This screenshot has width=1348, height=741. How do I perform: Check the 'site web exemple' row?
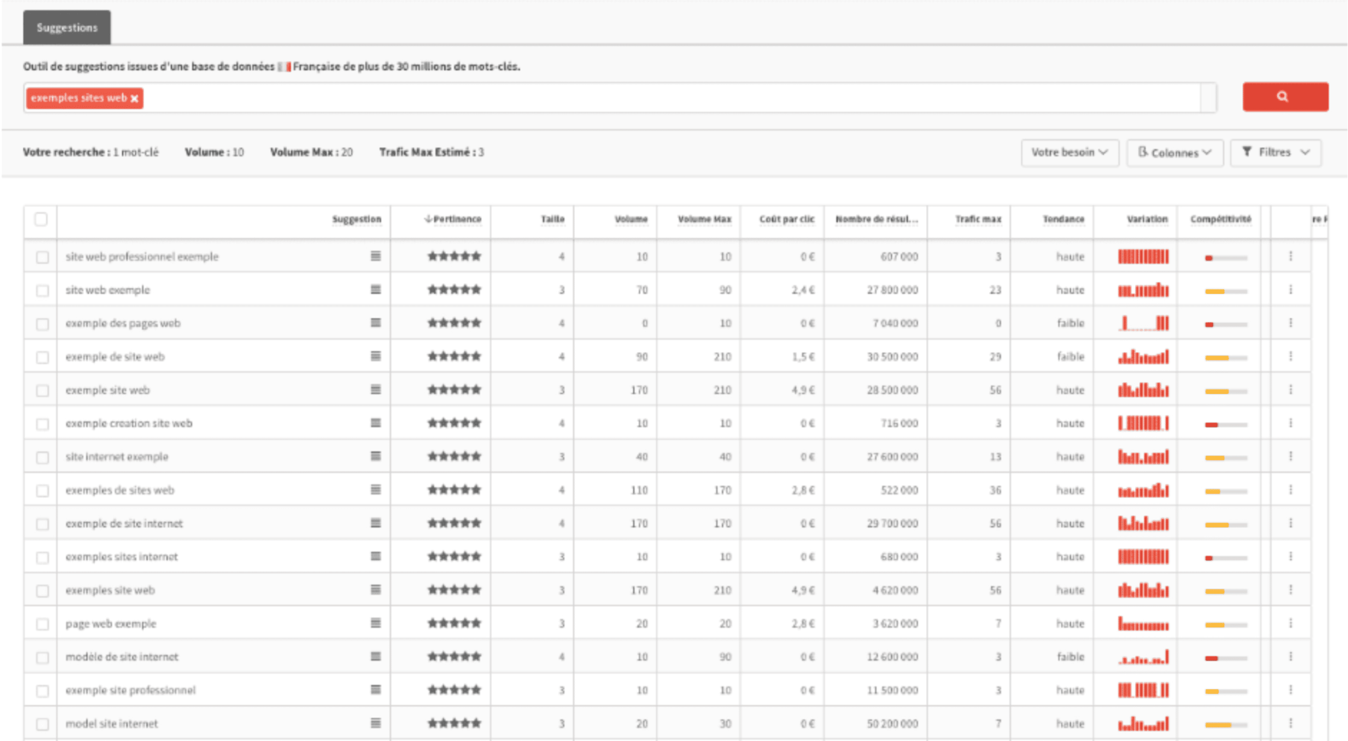click(42, 290)
